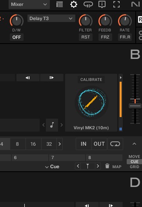Image resolution: width=142 pixels, height=207 pixels.
Task: Click the CALIBRATE button
Action: tap(91, 79)
